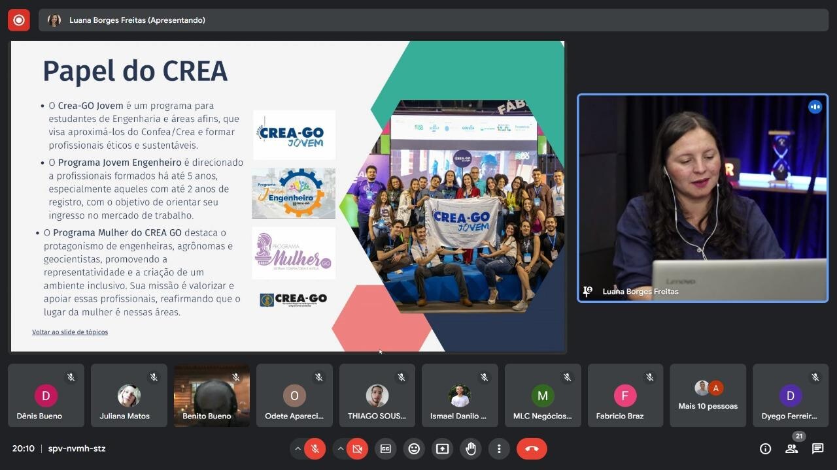Click avatar M of MLC Negócios
837x470 pixels.
(543, 396)
